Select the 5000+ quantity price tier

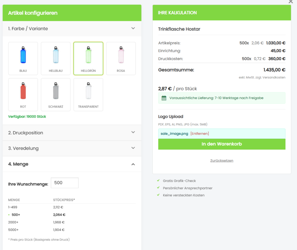click(13, 230)
